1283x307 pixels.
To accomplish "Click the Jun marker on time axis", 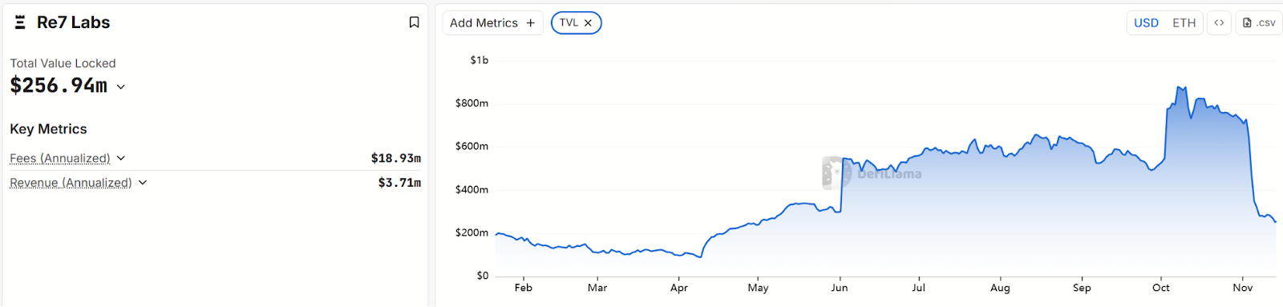I will click(840, 287).
